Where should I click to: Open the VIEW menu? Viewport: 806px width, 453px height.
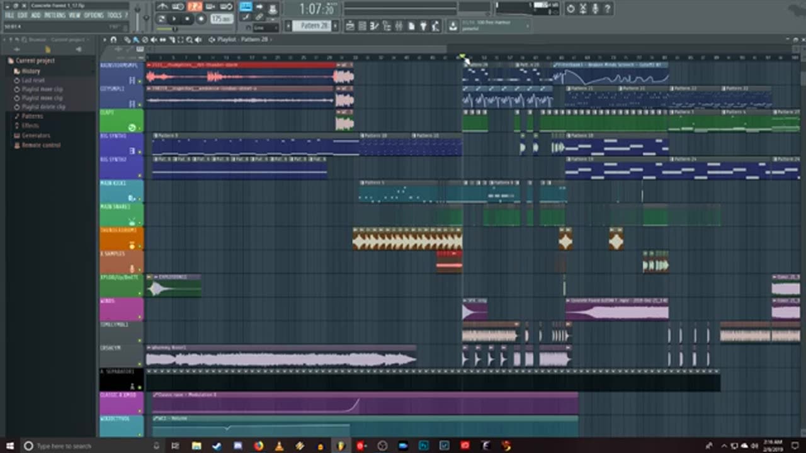pyautogui.click(x=75, y=14)
